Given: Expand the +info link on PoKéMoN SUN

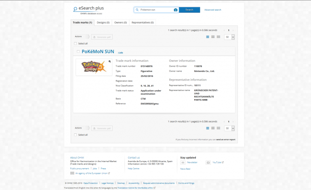Looking at the screenshot, I should pyautogui.click(x=120, y=53).
